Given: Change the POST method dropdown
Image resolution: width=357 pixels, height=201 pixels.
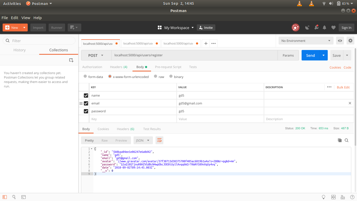Looking at the screenshot, I should (x=96, y=55).
